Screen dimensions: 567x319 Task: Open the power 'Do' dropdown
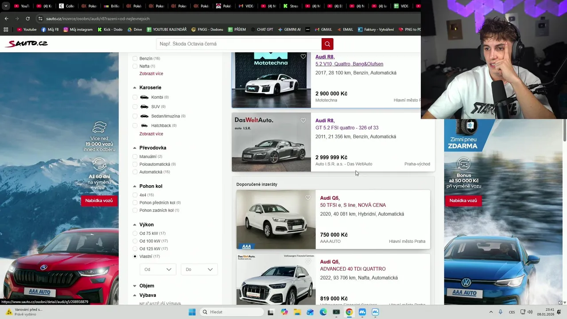click(199, 269)
